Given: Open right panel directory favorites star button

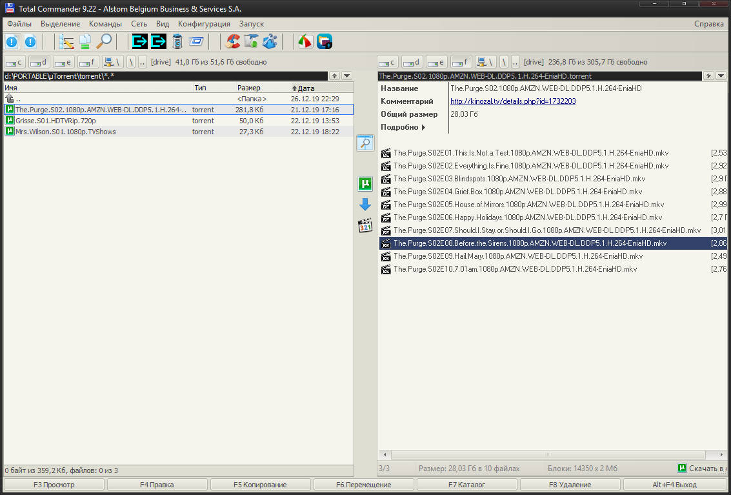Looking at the screenshot, I should pos(708,76).
